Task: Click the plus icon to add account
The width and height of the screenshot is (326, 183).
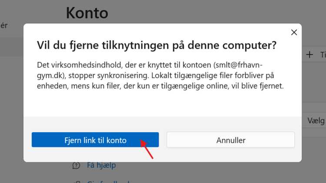Action: (309, 54)
